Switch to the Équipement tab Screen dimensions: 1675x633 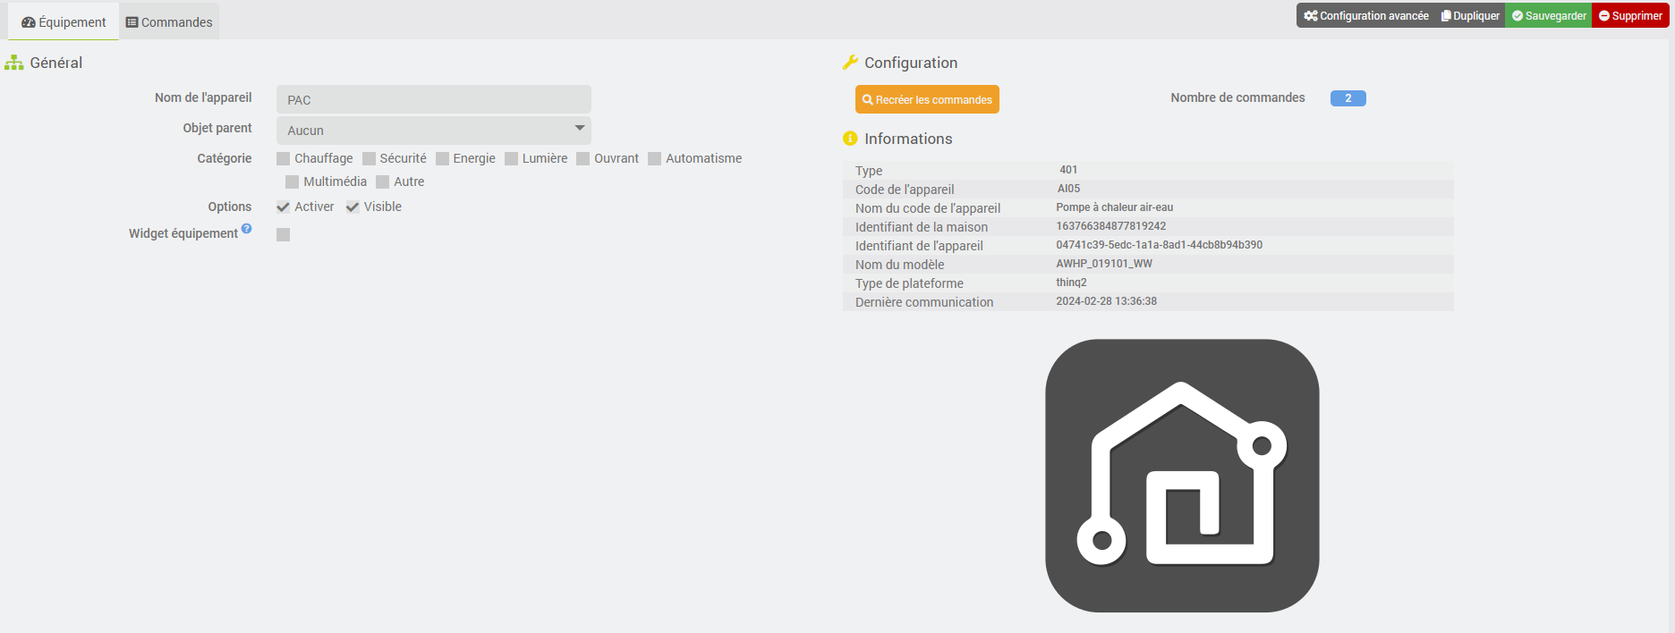64,21
